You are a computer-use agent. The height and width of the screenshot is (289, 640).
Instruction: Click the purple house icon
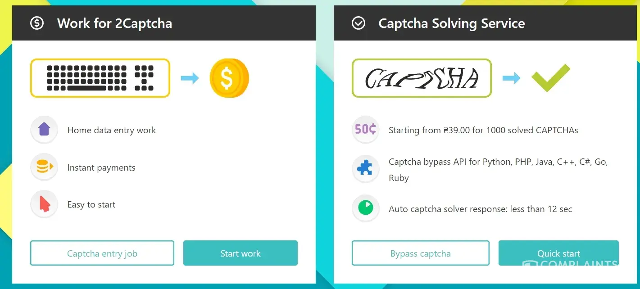click(x=44, y=130)
